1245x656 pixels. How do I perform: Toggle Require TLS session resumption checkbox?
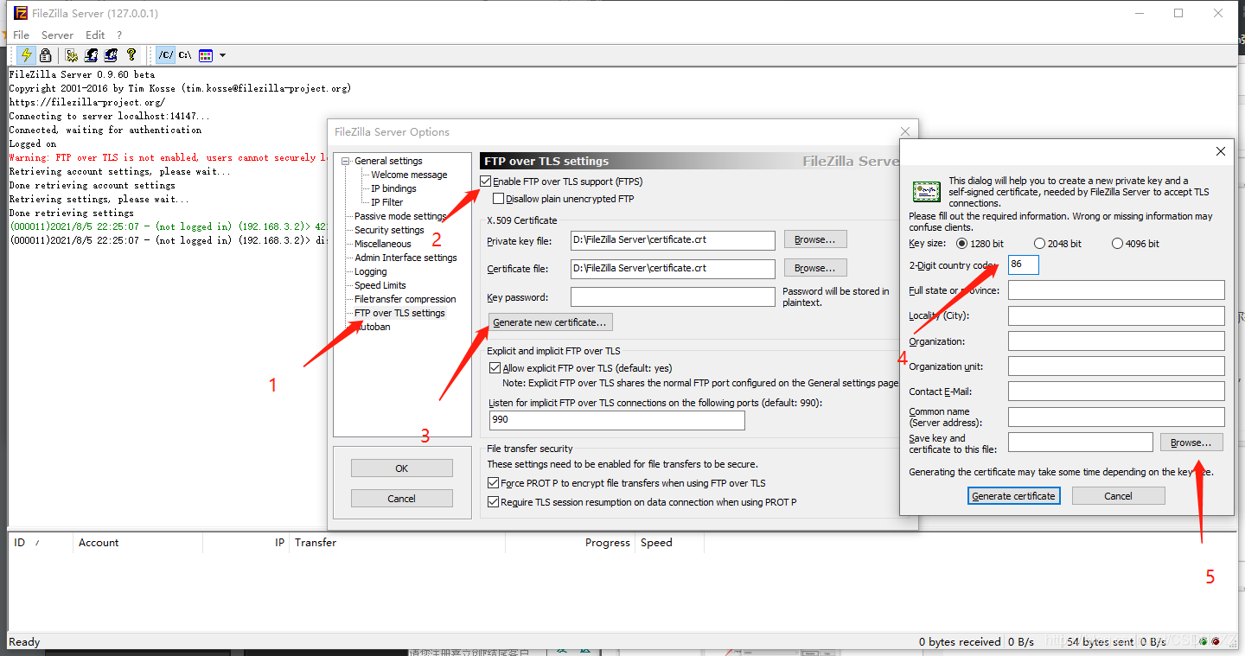[494, 502]
